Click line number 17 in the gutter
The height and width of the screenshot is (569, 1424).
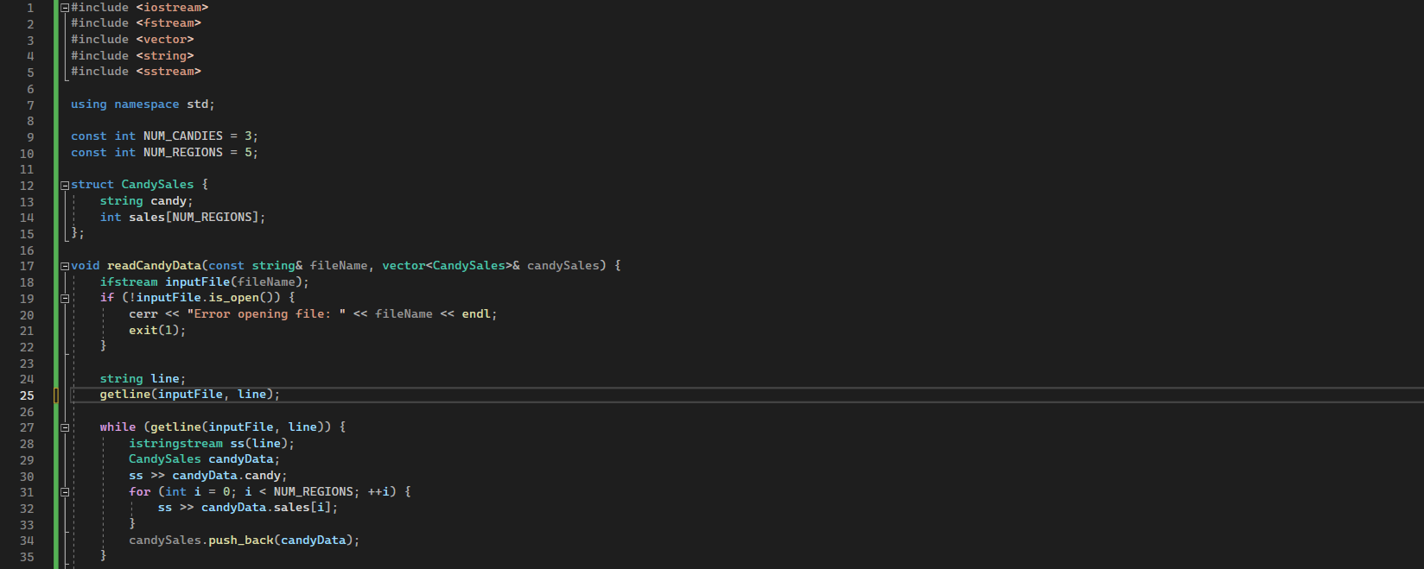click(x=27, y=266)
